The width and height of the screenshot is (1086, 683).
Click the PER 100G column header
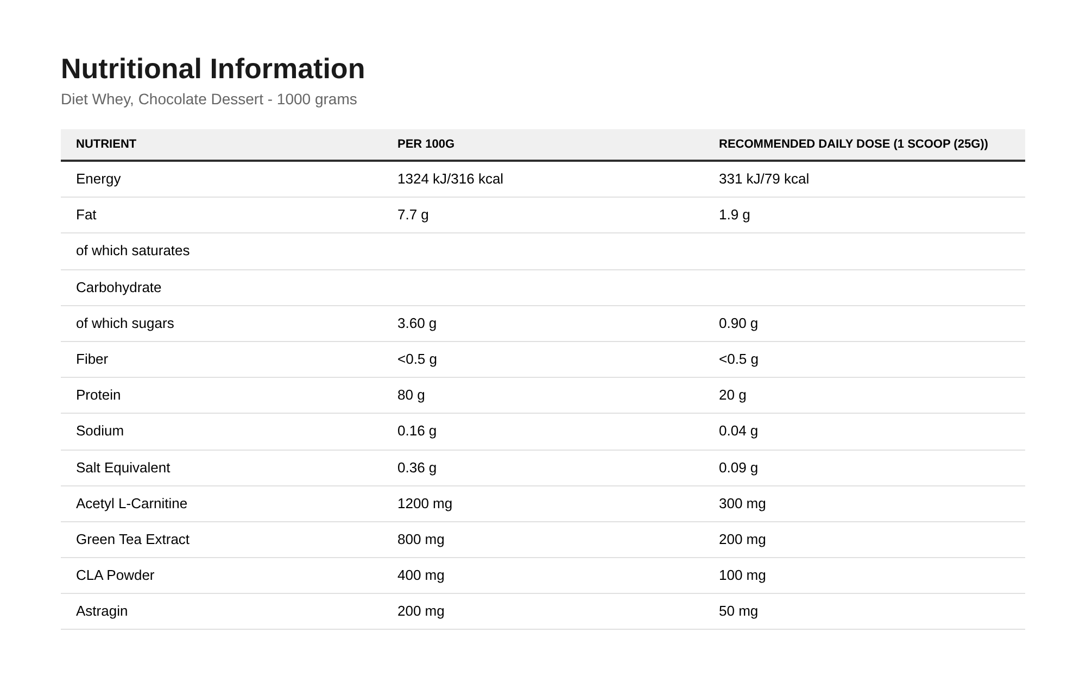click(x=426, y=144)
